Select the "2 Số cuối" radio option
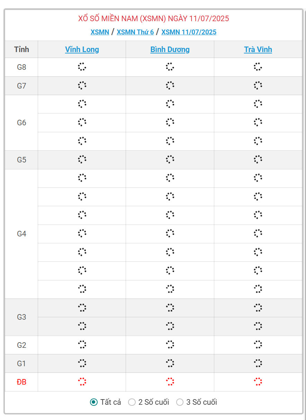Image resolution: width=306 pixels, height=420 pixels. pyautogui.click(x=132, y=402)
